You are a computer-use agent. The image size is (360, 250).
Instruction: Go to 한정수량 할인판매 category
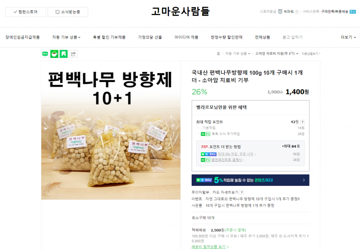[x=227, y=37]
